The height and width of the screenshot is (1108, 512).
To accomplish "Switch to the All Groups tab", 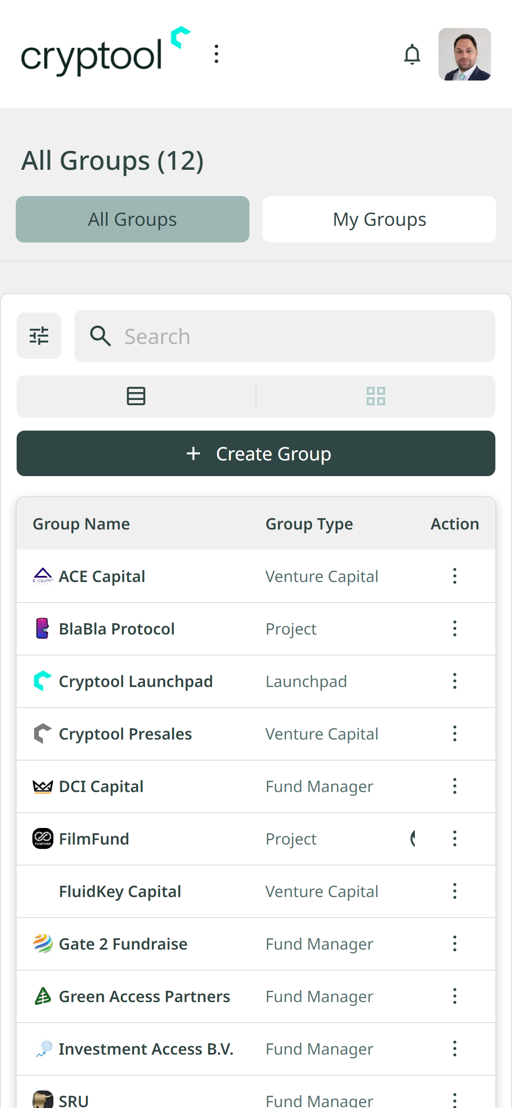I will [x=133, y=219].
